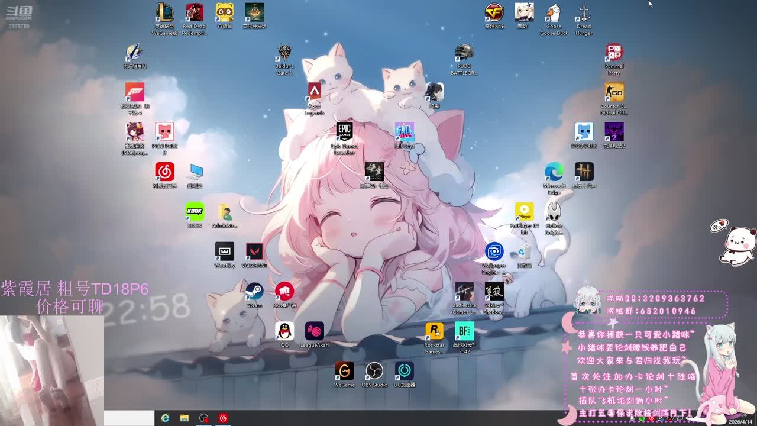
Task: Select the PICO PARK 2 desktop icon
Action: tap(164, 139)
